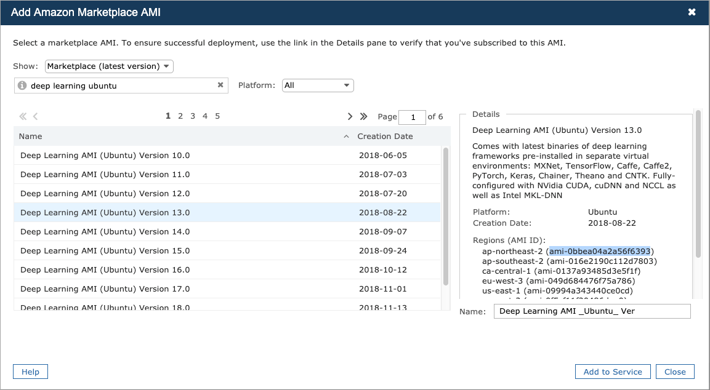Open the Platform dropdown
The height and width of the screenshot is (390, 710).
click(x=318, y=85)
